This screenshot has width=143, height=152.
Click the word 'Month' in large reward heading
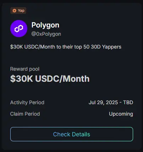(x=76, y=79)
